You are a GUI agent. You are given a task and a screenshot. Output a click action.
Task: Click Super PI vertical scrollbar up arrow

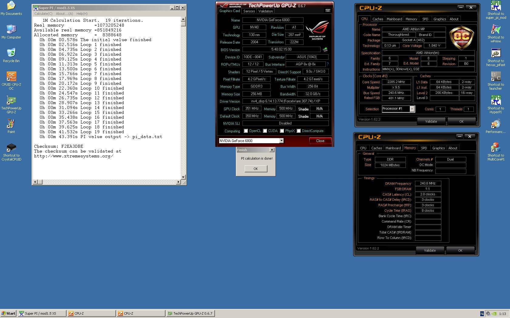[x=183, y=19]
